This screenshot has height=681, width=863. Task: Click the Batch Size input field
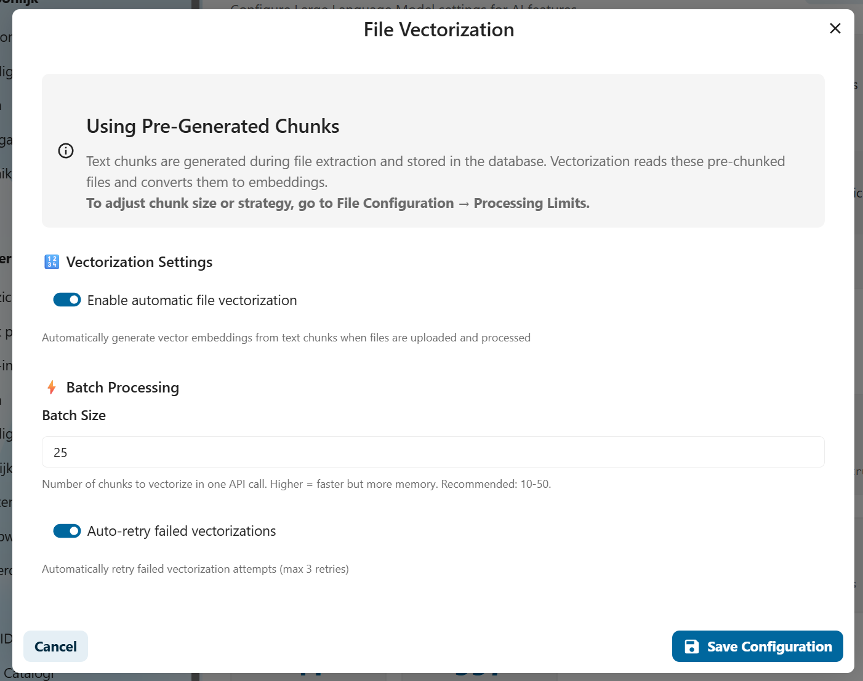[433, 452]
